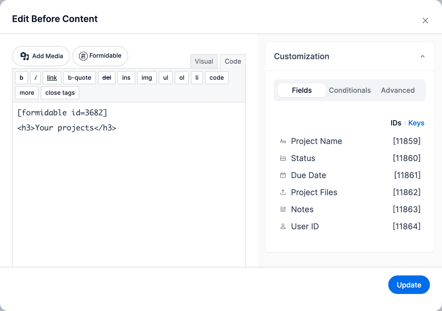Click the Project Name text field icon
Viewport: 442px width, 311px height.
[283, 141]
